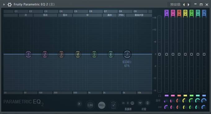
Task: Set 监视器 monitor to the middle bar option
Action: tap(128, 103)
